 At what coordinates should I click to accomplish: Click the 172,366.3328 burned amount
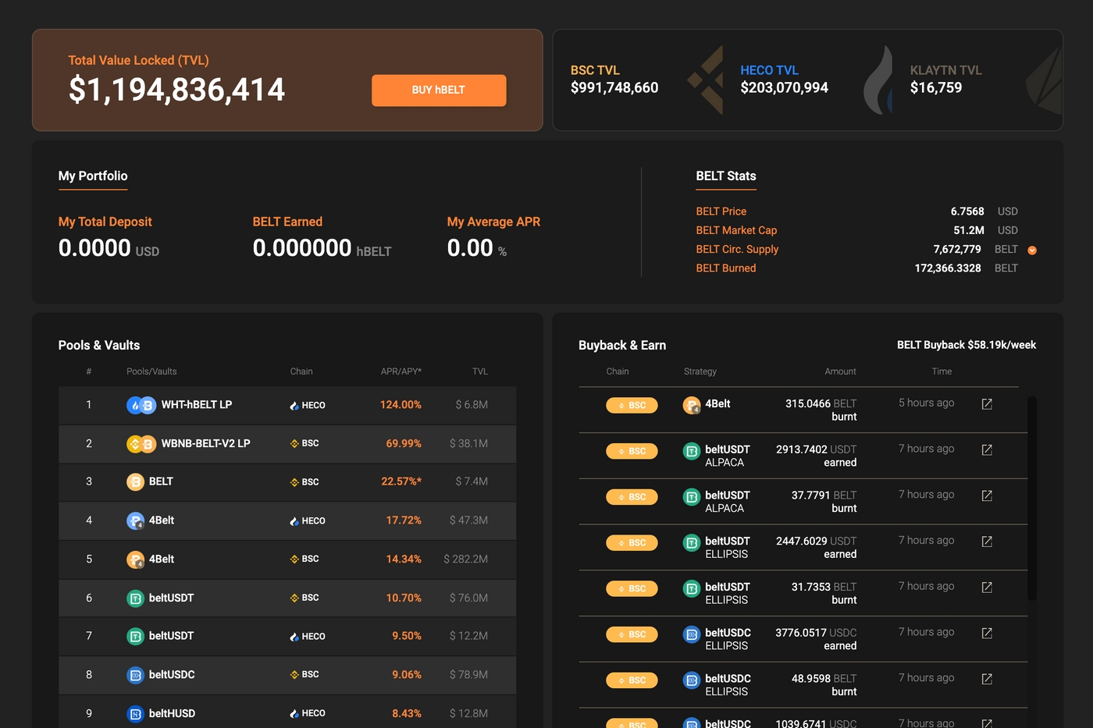coord(948,268)
